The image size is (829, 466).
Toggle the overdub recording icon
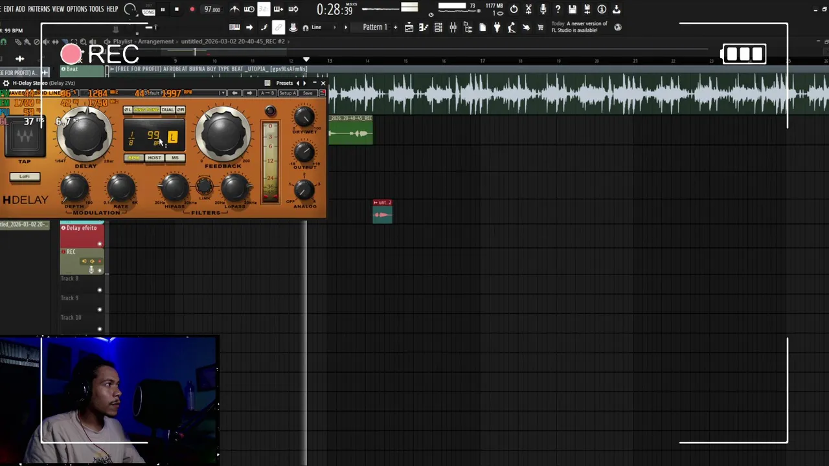[x=278, y=9]
